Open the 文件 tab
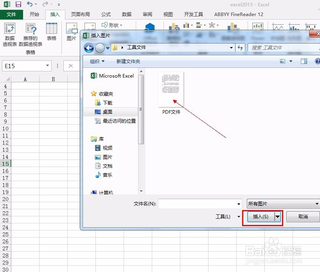 11,15
